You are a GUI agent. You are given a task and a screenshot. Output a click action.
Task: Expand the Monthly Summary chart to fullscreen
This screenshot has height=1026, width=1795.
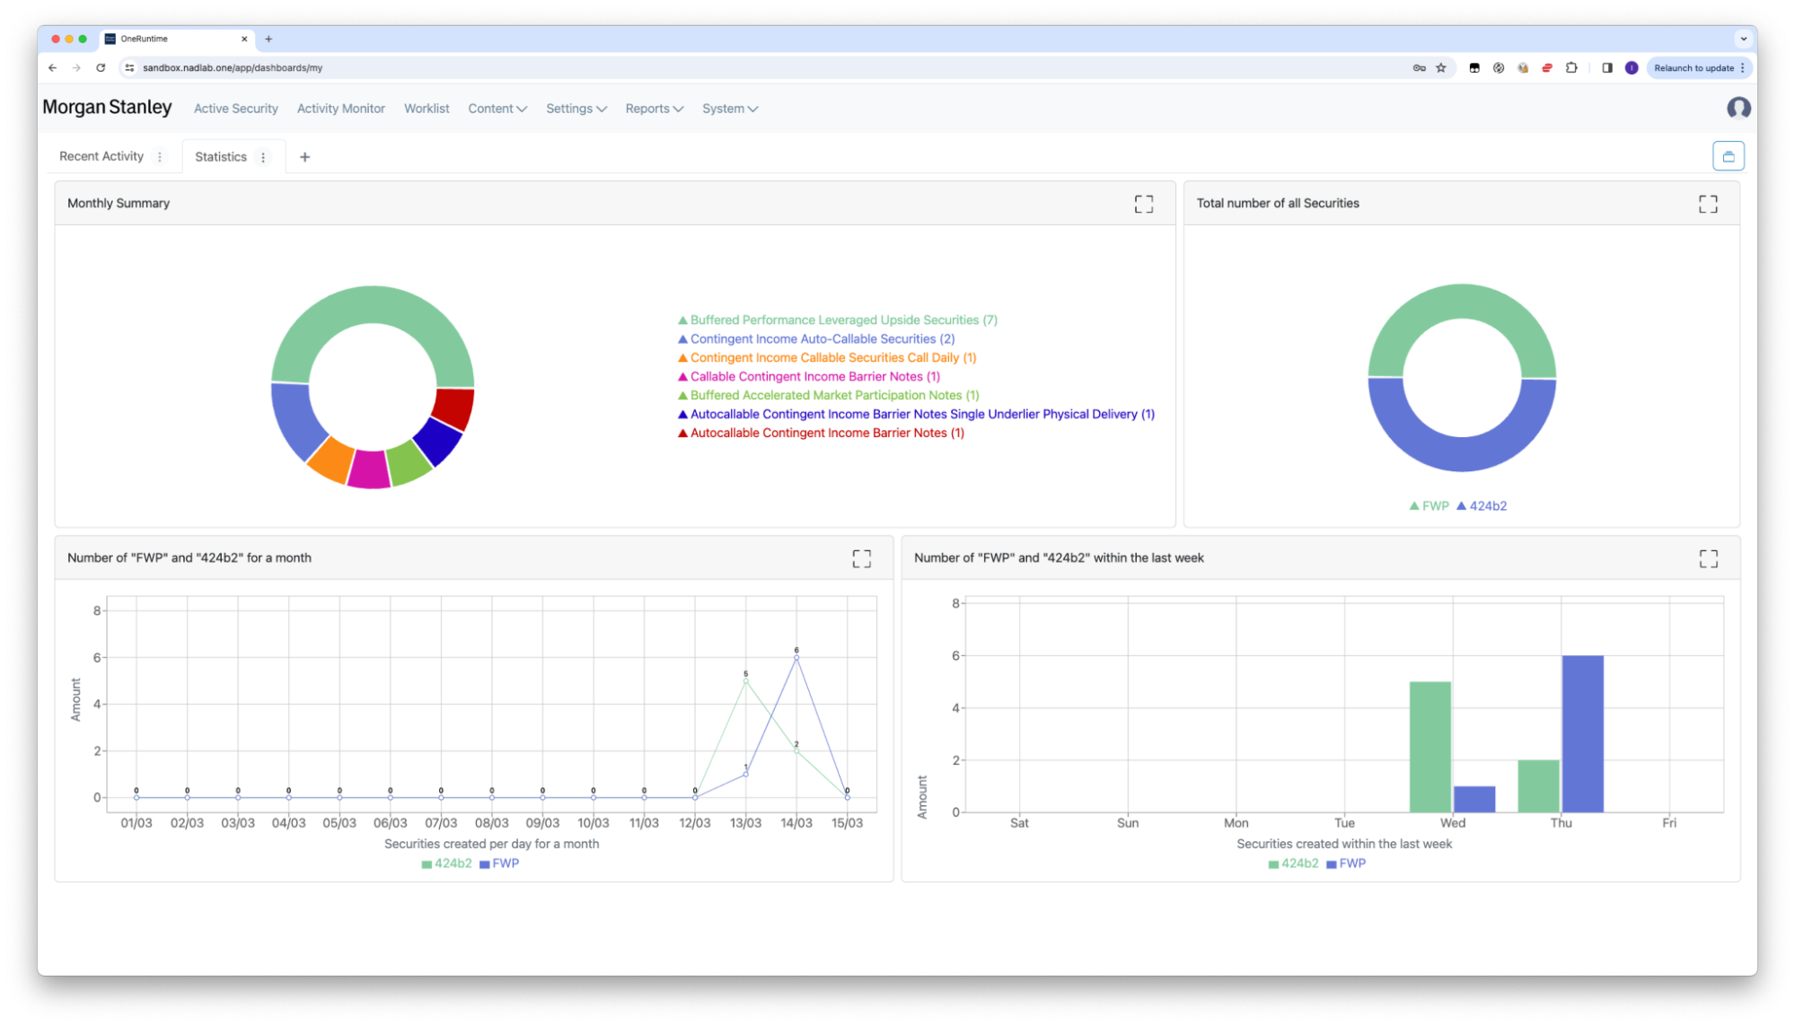click(x=1143, y=204)
